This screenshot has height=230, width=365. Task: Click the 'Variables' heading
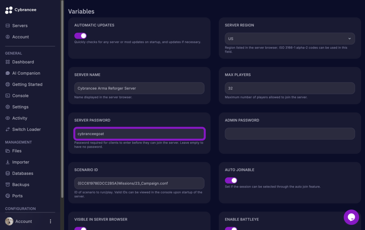click(81, 11)
